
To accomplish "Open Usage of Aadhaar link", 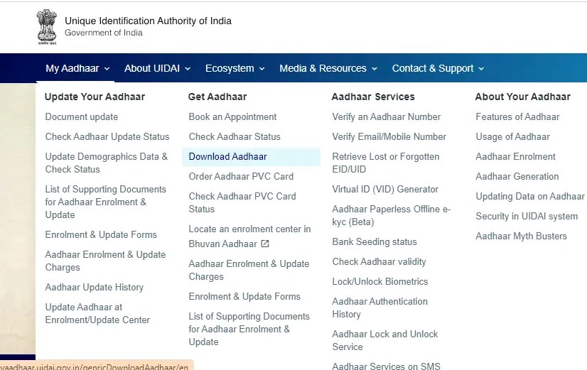I will (512, 136).
